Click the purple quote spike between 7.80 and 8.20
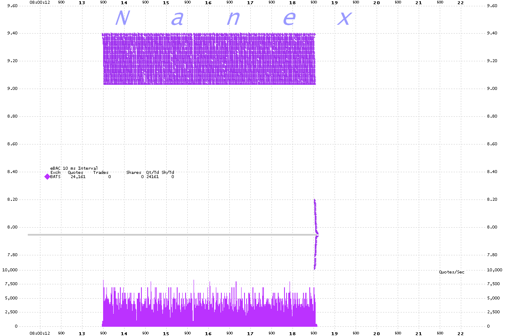This screenshot has width=505, height=336. pos(316,234)
